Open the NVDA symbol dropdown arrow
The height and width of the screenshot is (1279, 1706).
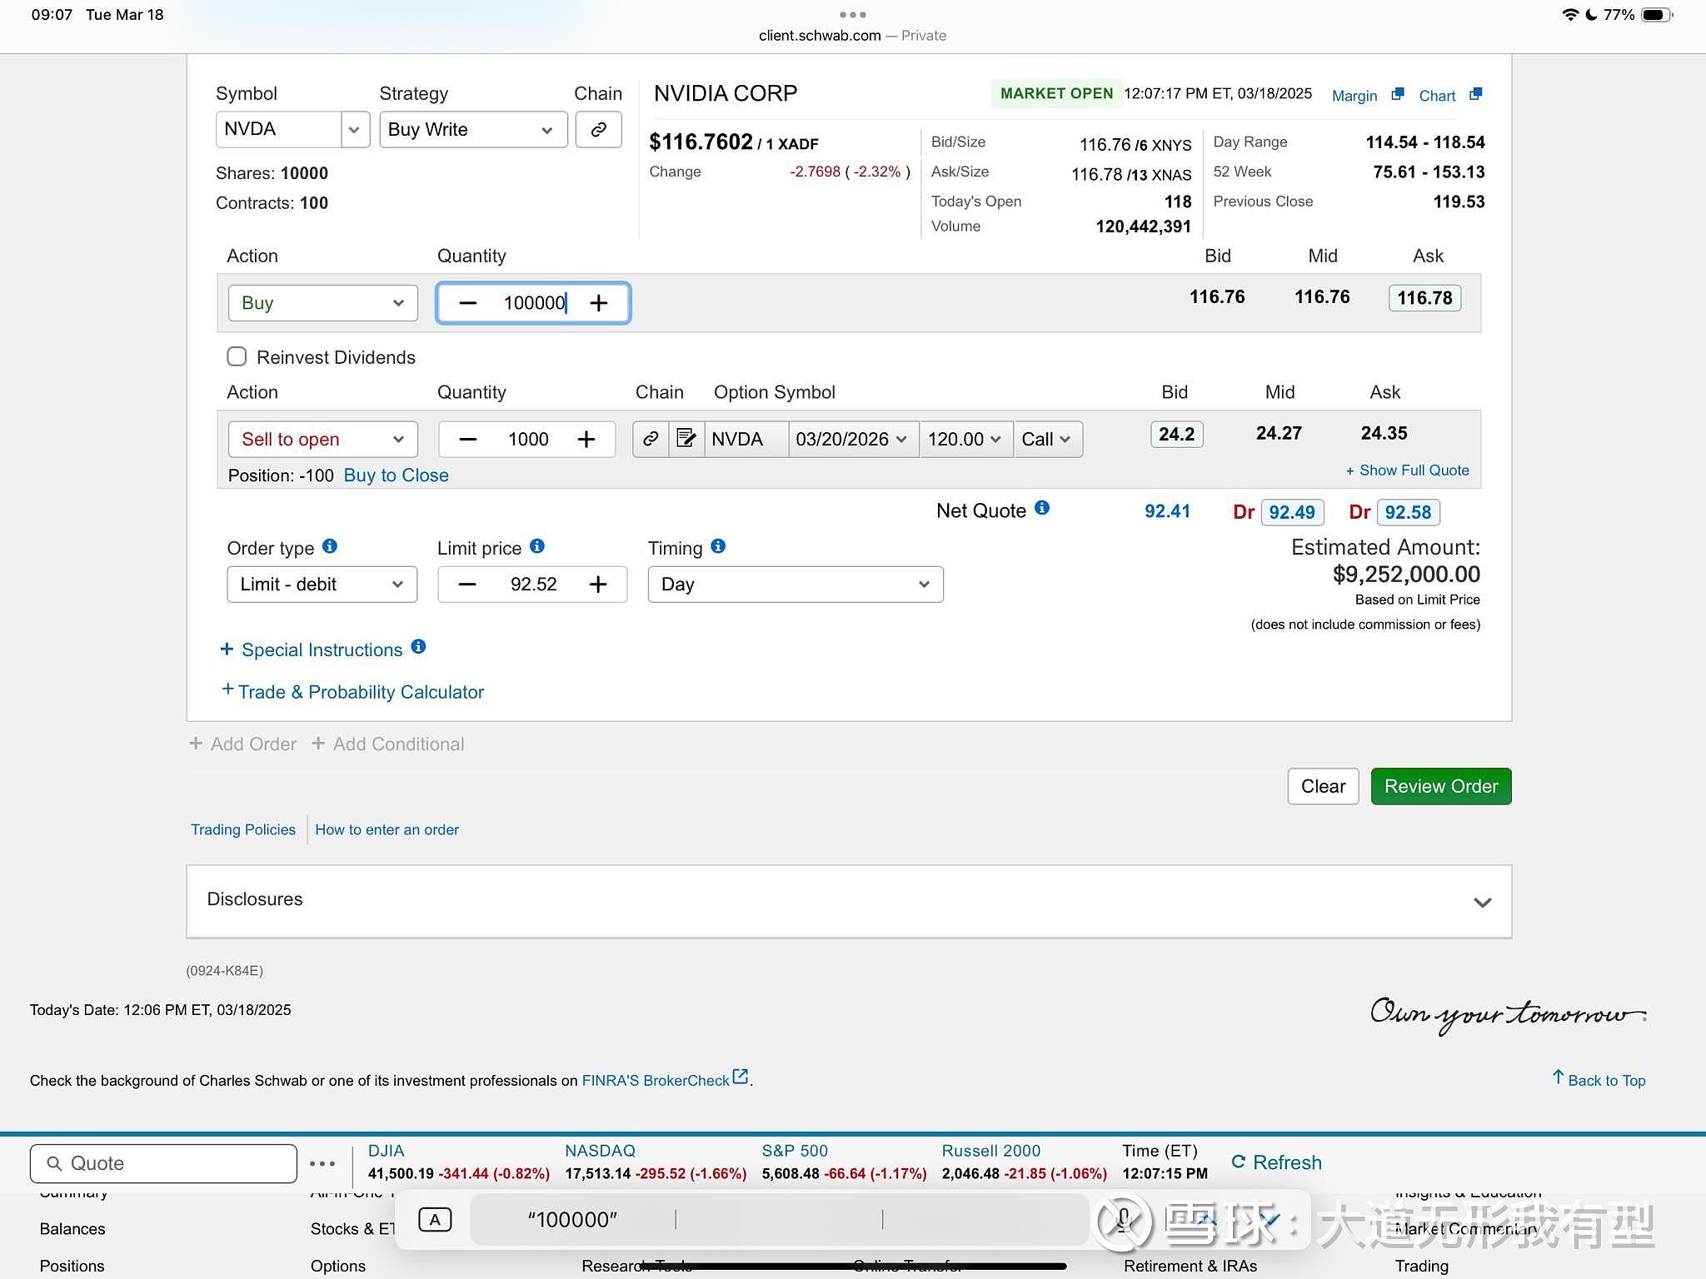(x=355, y=130)
